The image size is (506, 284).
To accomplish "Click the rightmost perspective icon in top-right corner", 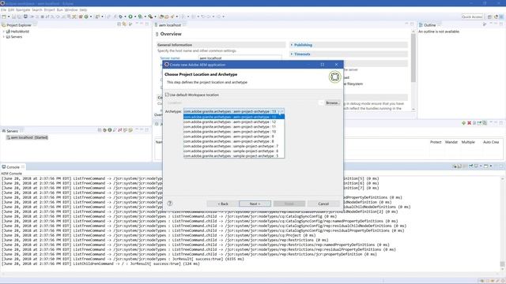I will pyautogui.click(x=501, y=17).
